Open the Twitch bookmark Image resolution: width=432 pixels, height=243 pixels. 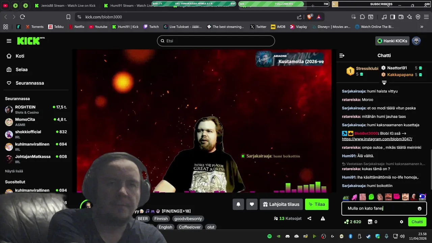pos(151,27)
